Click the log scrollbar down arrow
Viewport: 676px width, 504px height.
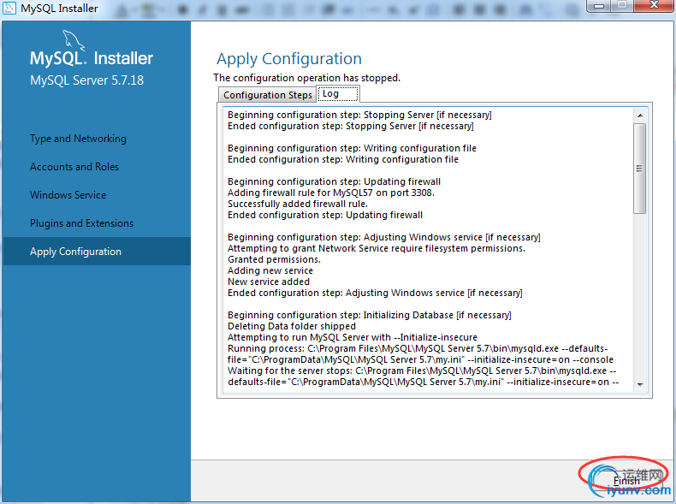(640, 384)
